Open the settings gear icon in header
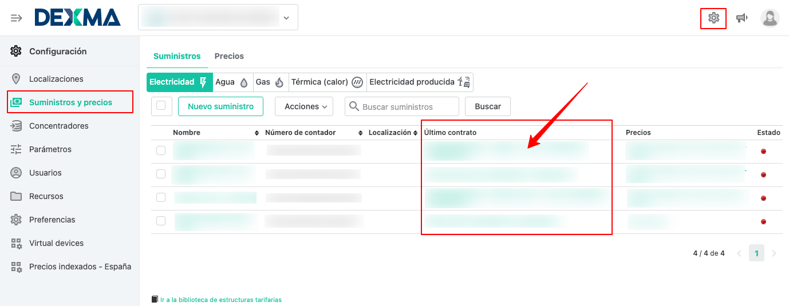Screen dimensions: 789x306 (713, 18)
